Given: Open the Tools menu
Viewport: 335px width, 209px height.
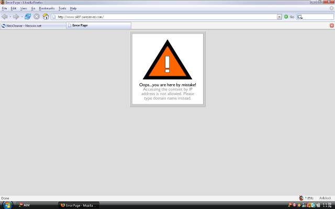Looking at the screenshot, I should (62, 8).
